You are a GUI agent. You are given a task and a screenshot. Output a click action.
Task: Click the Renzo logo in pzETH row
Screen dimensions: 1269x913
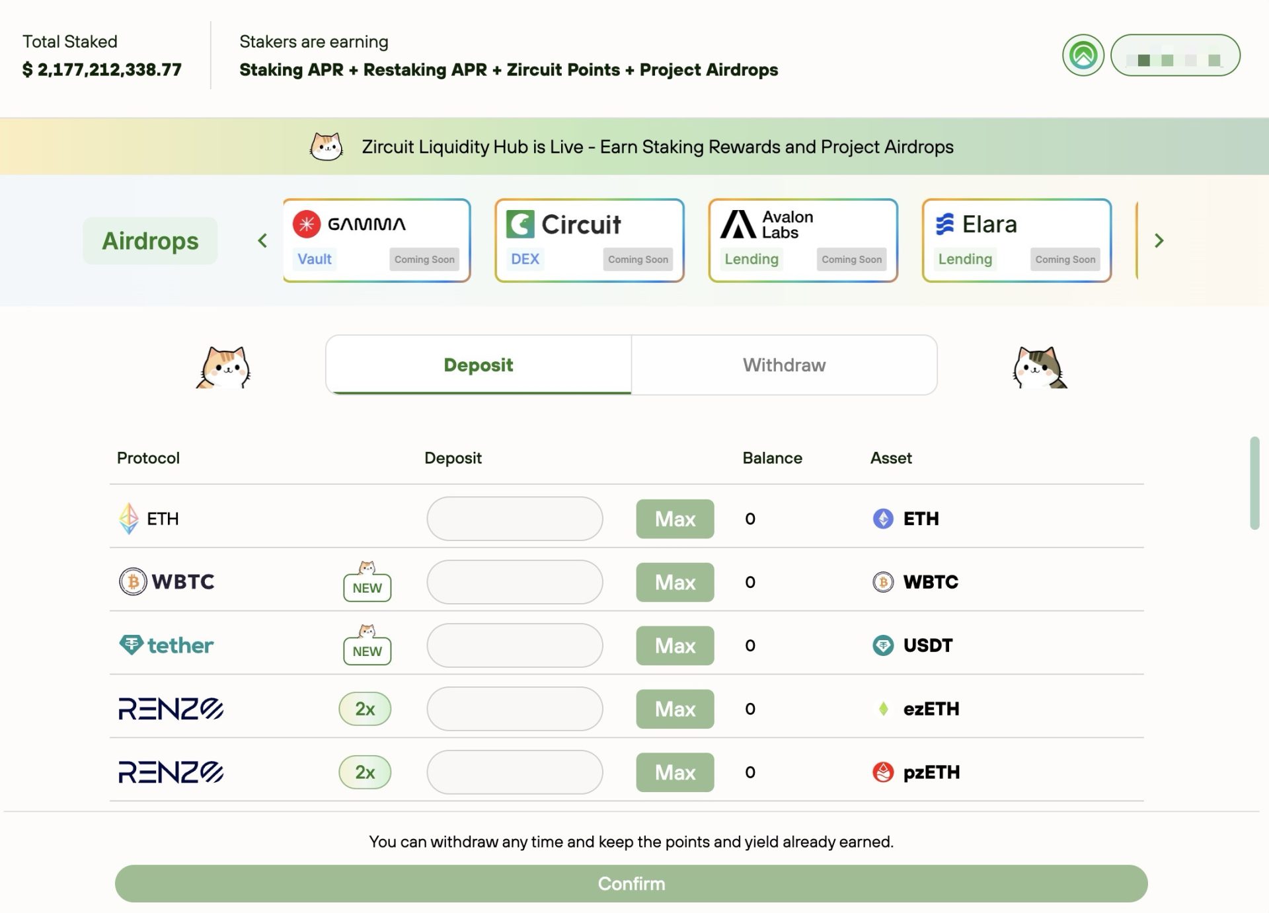(171, 772)
